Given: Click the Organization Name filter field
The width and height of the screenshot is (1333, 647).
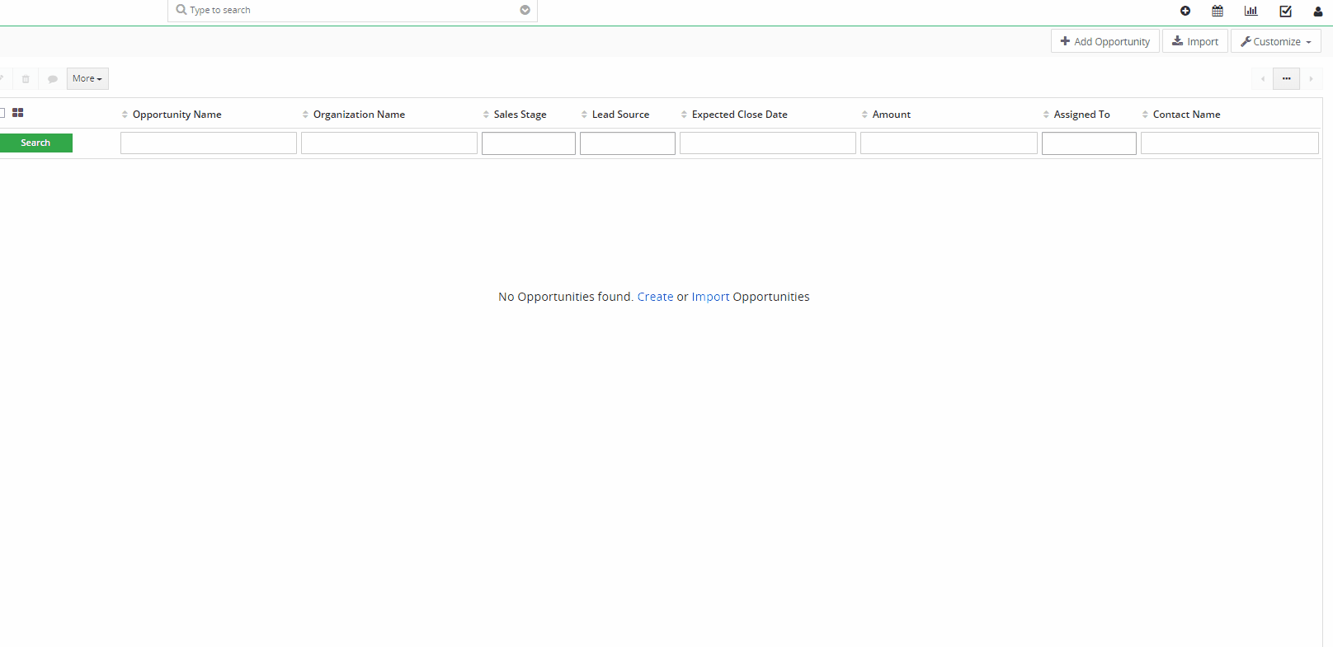Looking at the screenshot, I should [389, 143].
